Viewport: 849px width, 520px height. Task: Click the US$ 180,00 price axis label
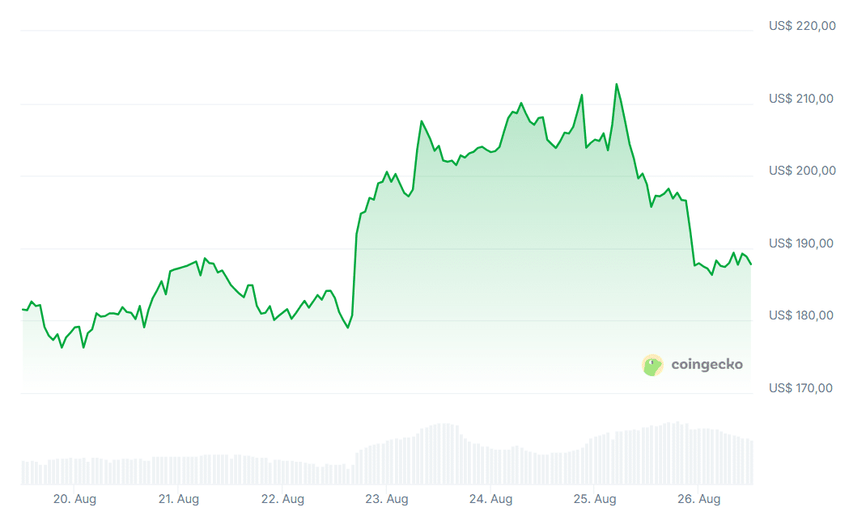point(800,315)
